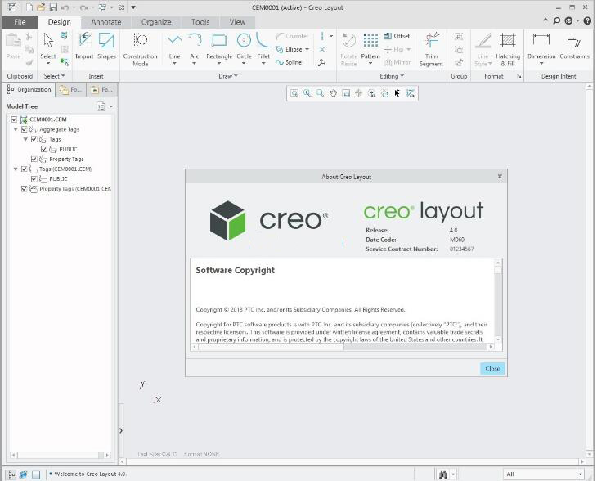Select the Trim Segment tool
The height and width of the screenshot is (481, 597).
[431, 50]
